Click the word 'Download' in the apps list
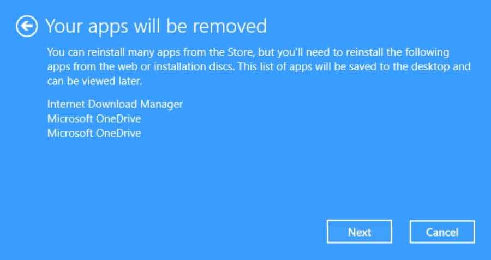The image size is (491, 260). point(112,104)
